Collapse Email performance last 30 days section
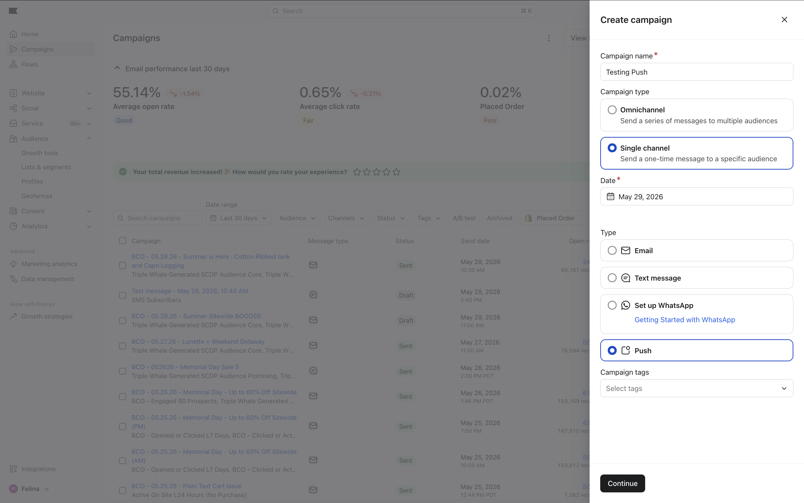Image resolution: width=804 pixels, height=503 pixels. point(117,68)
